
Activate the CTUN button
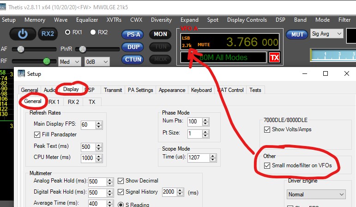pos(133,59)
